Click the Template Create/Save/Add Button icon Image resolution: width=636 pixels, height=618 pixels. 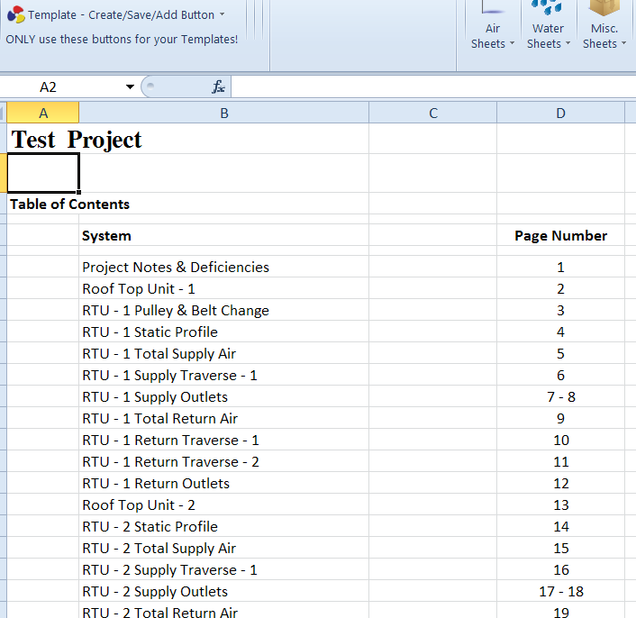point(15,14)
